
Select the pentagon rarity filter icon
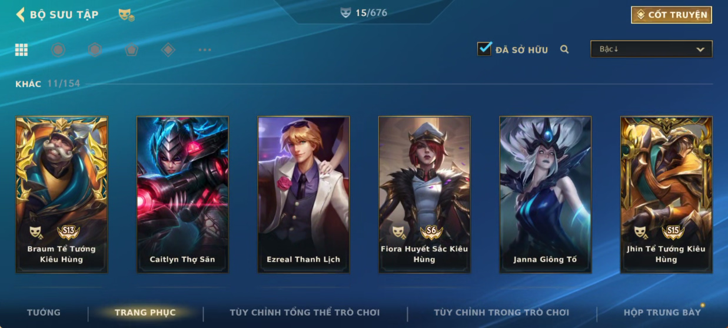(x=131, y=50)
